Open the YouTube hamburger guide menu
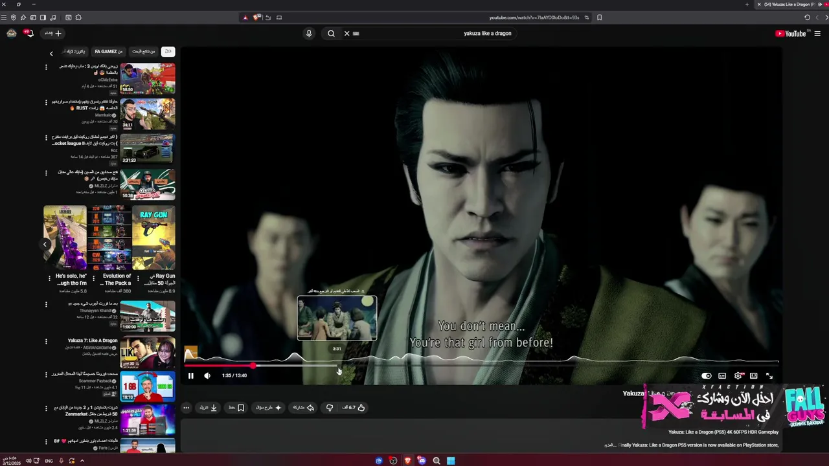Screen dimensions: 829x466 [x=817, y=34]
